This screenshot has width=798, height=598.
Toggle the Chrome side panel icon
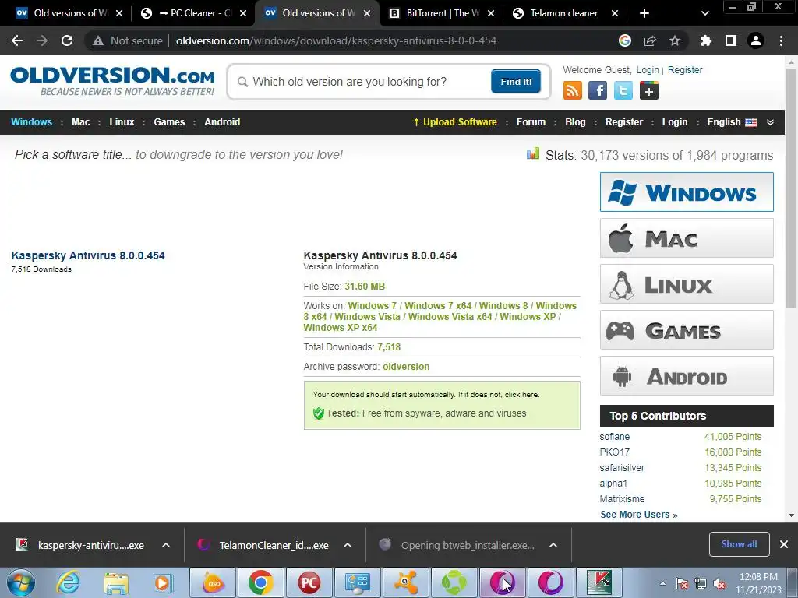tap(731, 40)
